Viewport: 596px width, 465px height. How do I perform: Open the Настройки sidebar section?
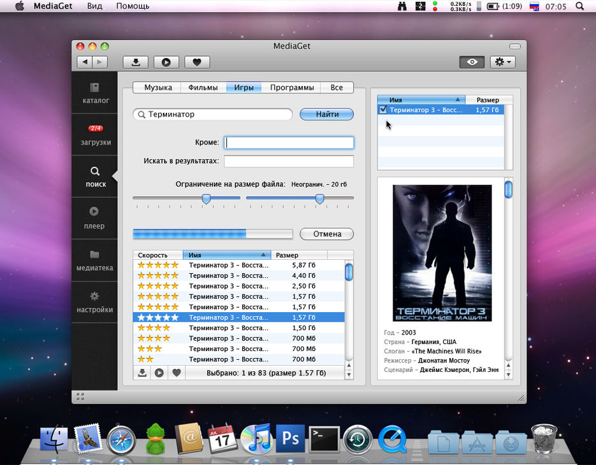click(x=94, y=303)
